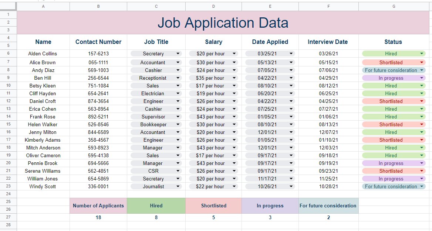
Task: Select column G header
Action: (x=394, y=6)
